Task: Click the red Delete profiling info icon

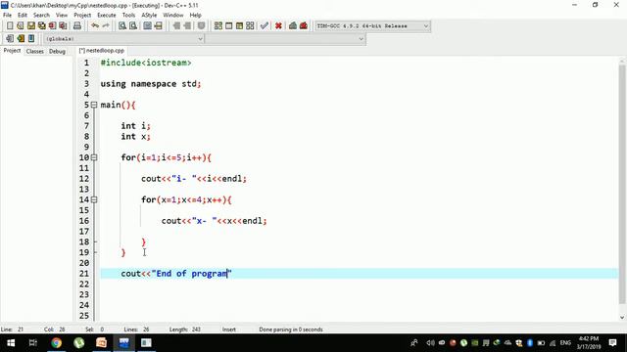Action: (x=304, y=26)
